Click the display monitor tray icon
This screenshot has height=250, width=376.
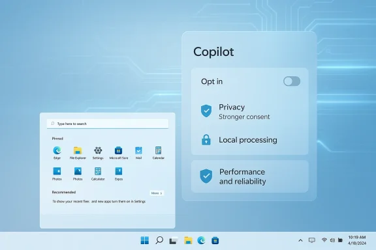point(312,240)
